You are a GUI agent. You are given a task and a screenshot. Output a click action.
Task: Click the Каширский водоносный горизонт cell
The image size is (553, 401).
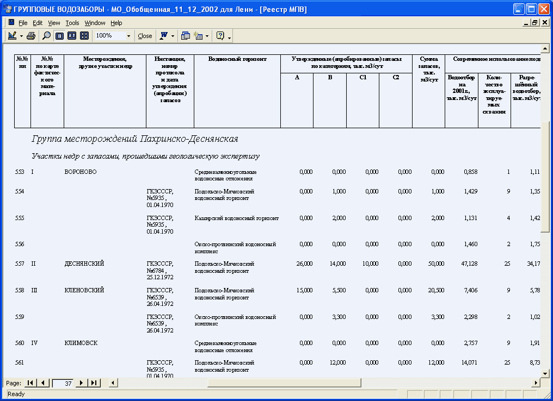[x=237, y=218]
